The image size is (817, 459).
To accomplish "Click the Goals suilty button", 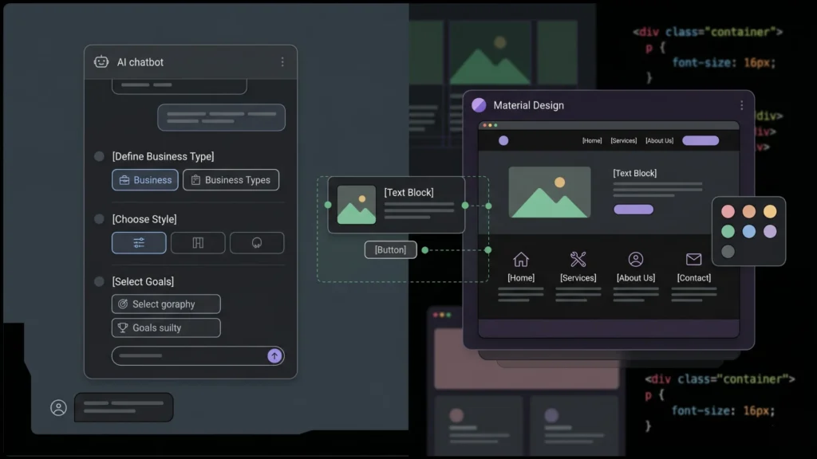I will [165, 328].
